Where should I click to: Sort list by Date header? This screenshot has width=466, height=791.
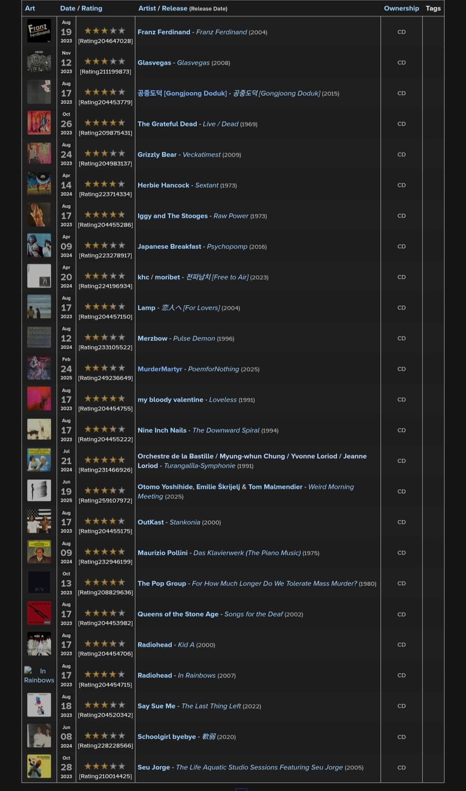(67, 8)
